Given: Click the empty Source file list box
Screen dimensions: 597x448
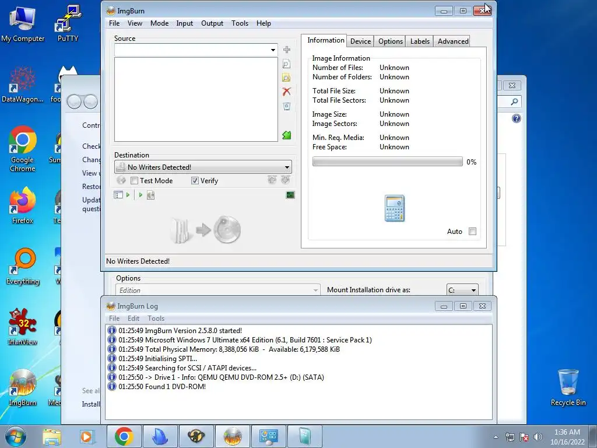Looking at the screenshot, I should coord(196,99).
